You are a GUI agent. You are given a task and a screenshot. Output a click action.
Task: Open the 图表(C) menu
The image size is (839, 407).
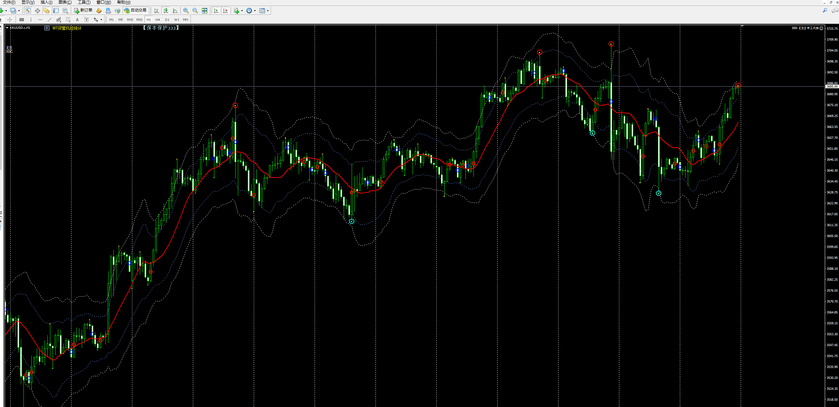pos(65,2)
